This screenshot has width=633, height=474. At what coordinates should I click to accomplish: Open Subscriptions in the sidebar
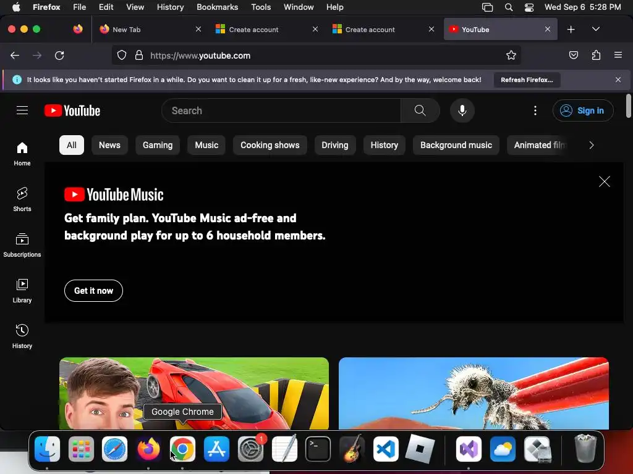pos(22,245)
